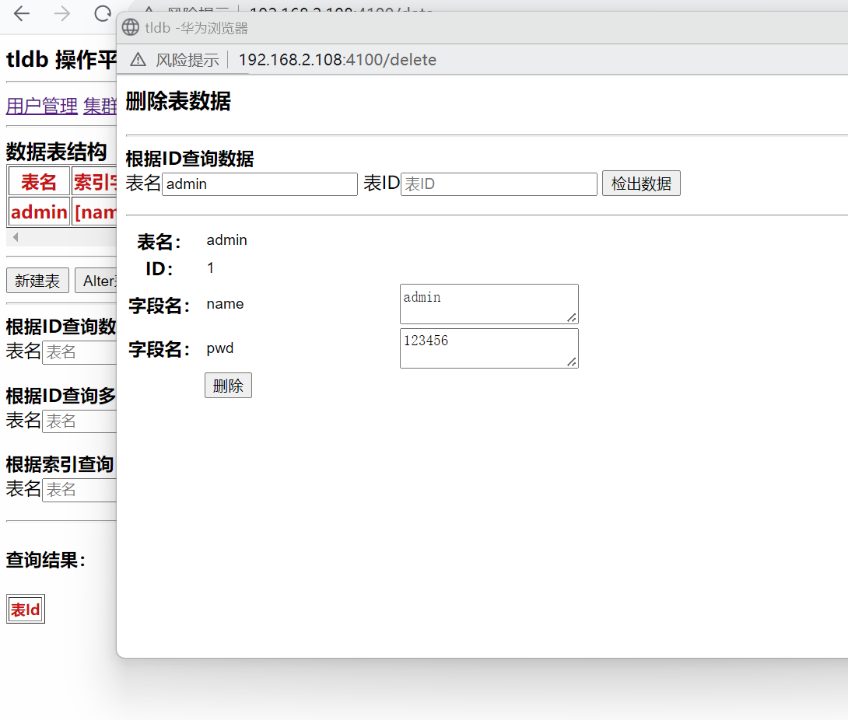
Task: Click the browser forward arrow
Action: tap(62, 14)
